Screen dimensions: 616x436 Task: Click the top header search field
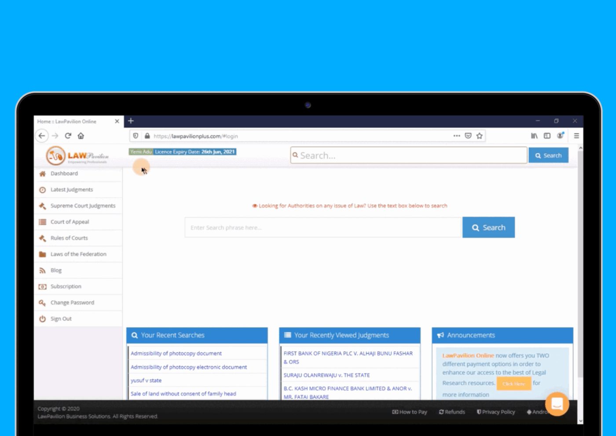(409, 155)
